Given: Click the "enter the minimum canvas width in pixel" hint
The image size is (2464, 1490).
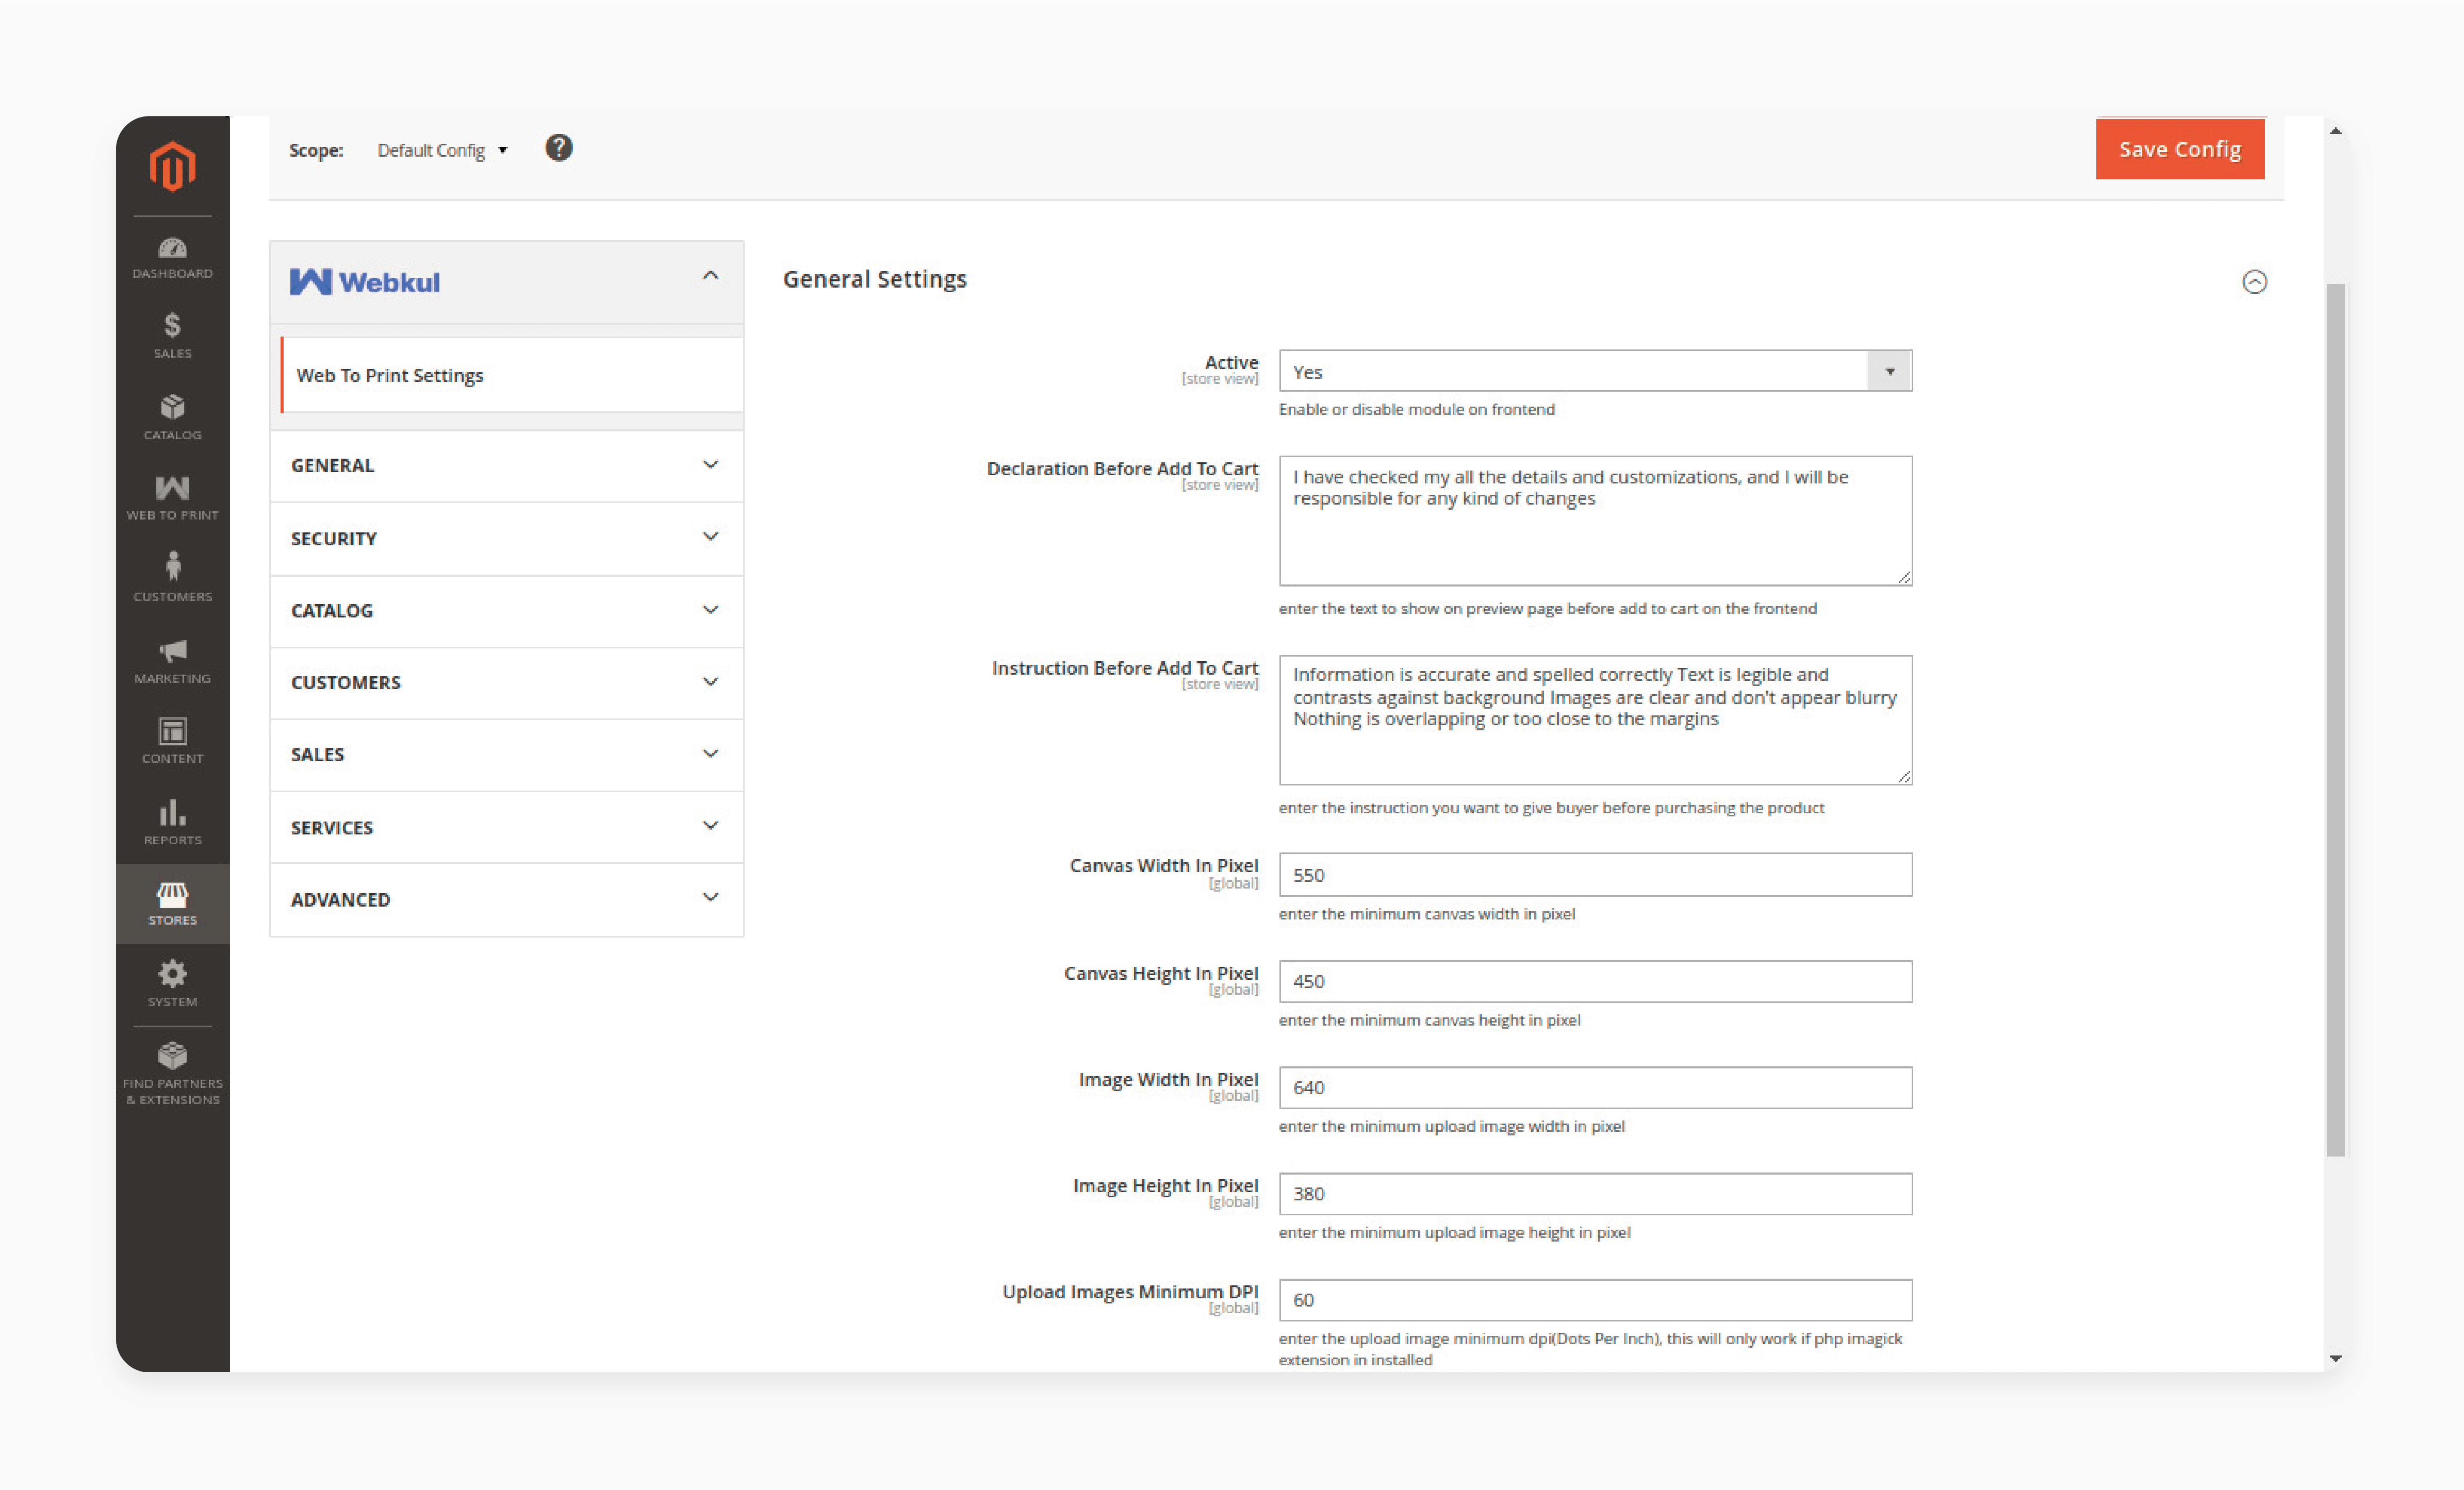Looking at the screenshot, I should click(1426, 913).
